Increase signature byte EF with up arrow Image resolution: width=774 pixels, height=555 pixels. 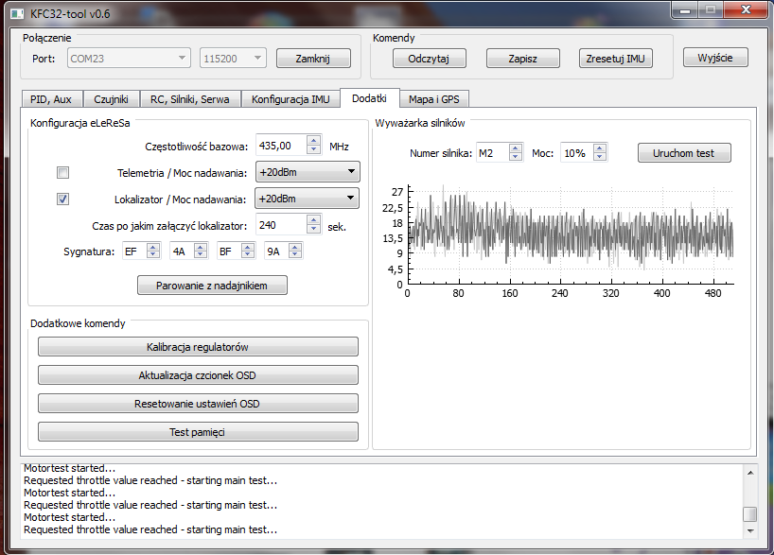pyautogui.click(x=156, y=247)
